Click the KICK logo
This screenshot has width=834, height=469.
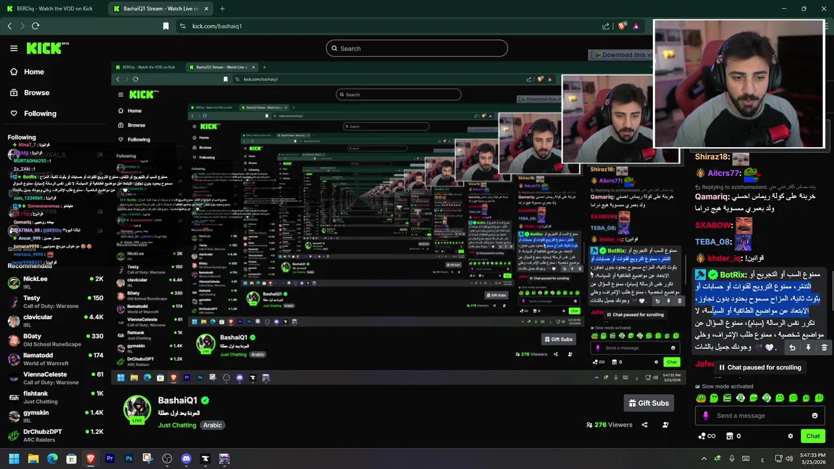(48, 48)
